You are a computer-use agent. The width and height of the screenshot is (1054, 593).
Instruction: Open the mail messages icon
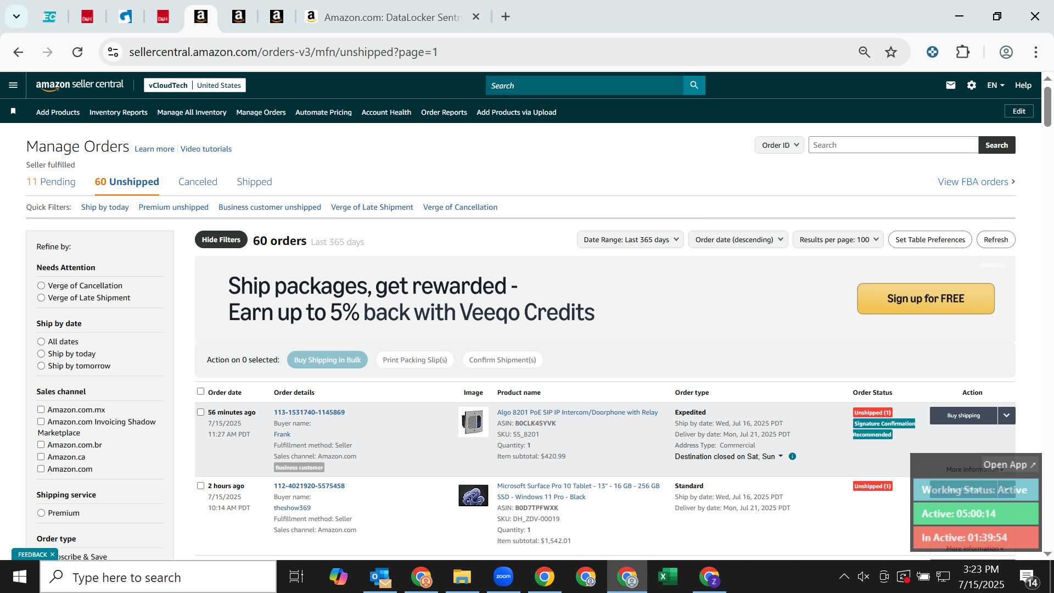tap(951, 85)
